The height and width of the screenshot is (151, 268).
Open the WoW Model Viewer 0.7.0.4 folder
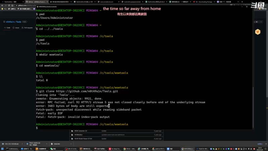(x=83, y=139)
